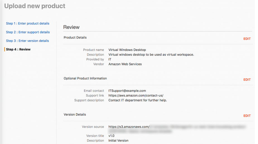This screenshot has width=258, height=144.
Task: Click the Version Details section title
Action: (75, 114)
